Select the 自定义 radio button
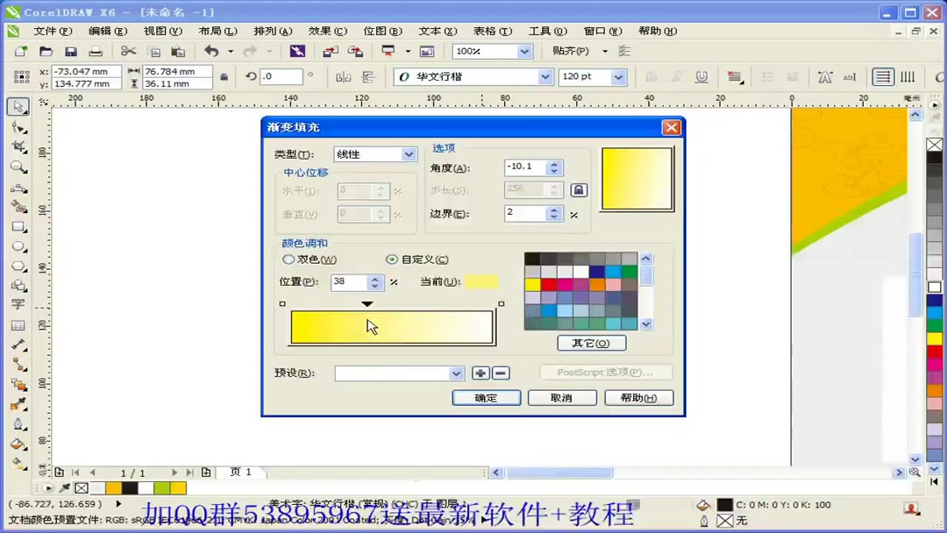947x533 pixels. pos(392,259)
